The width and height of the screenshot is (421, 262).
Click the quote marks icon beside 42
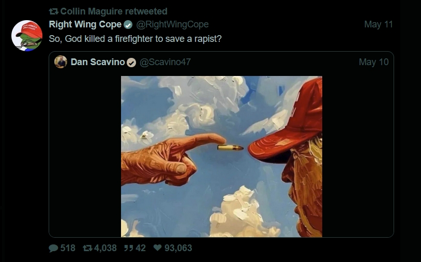click(127, 248)
